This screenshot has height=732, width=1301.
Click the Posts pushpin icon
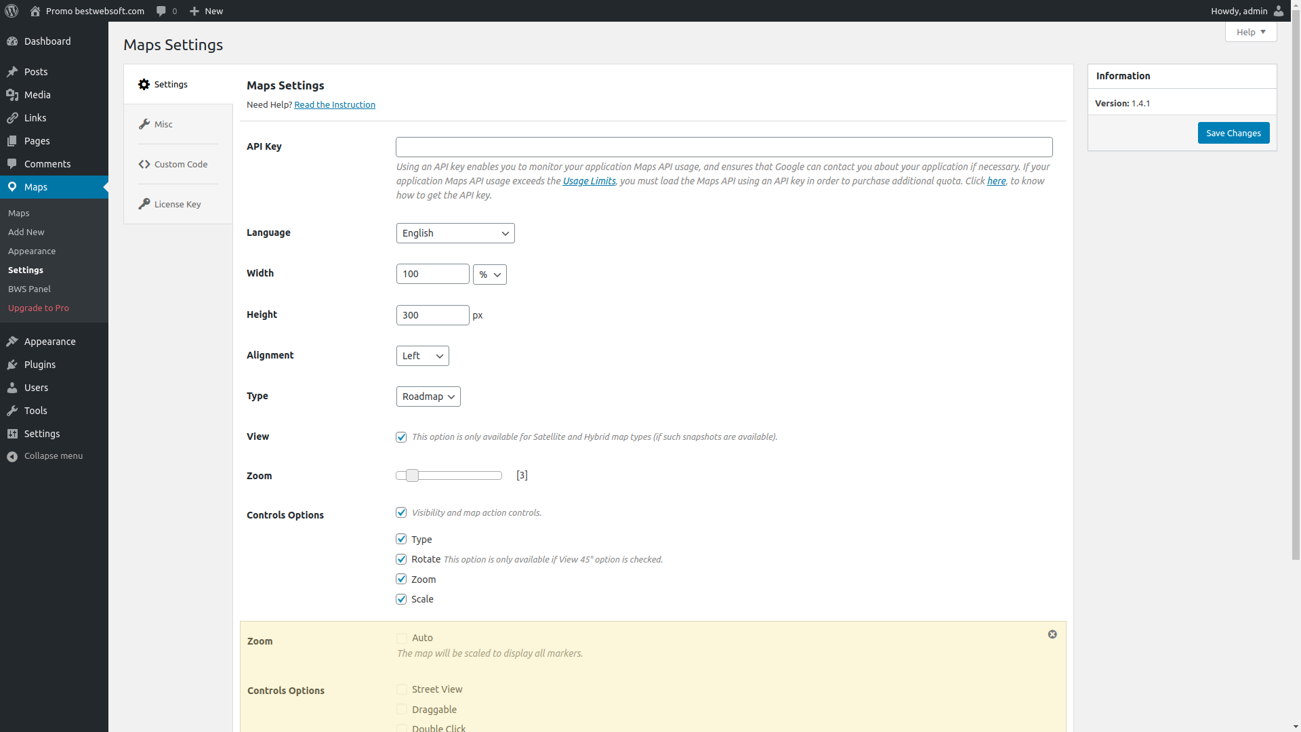click(12, 72)
